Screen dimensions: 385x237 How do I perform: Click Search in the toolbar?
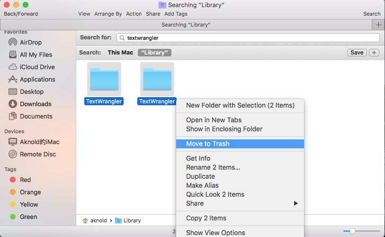tap(372, 14)
